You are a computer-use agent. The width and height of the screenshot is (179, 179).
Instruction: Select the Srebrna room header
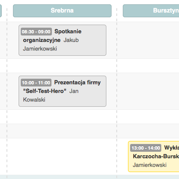tap(62, 11)
